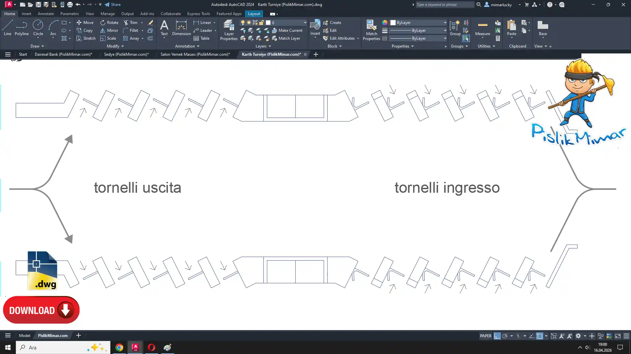
Task: Click the Make Current layer button
Action: coord(287,30)
